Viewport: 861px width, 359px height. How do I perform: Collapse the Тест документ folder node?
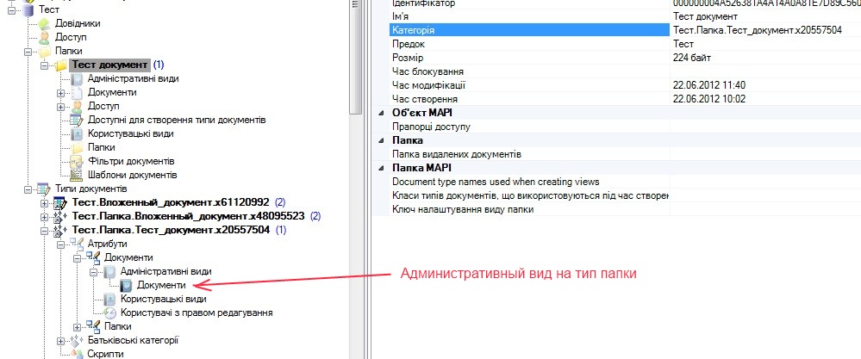click(x=45, y=65)
